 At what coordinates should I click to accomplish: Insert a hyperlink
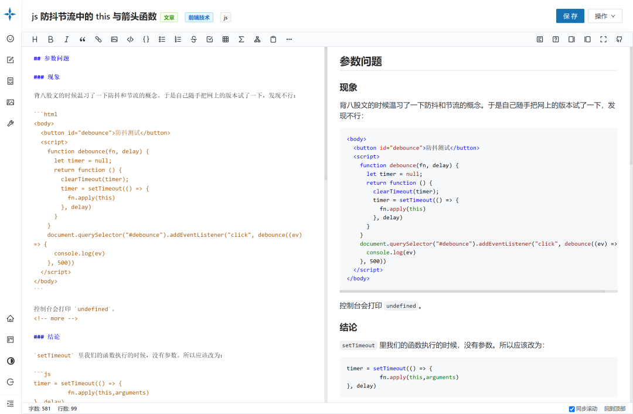[98, 39]
